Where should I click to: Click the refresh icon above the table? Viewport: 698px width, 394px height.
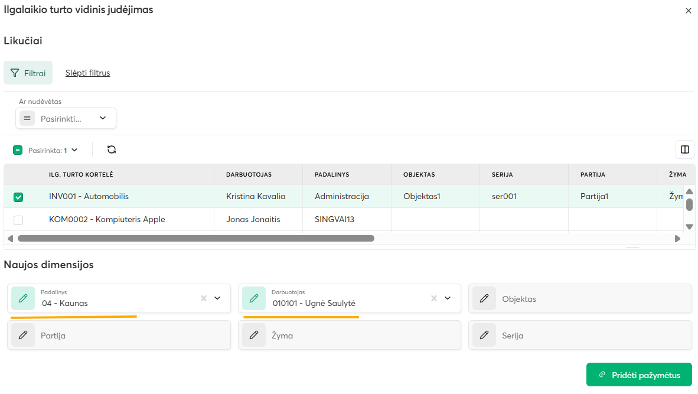pyautogui.click(x=112, y=149)
